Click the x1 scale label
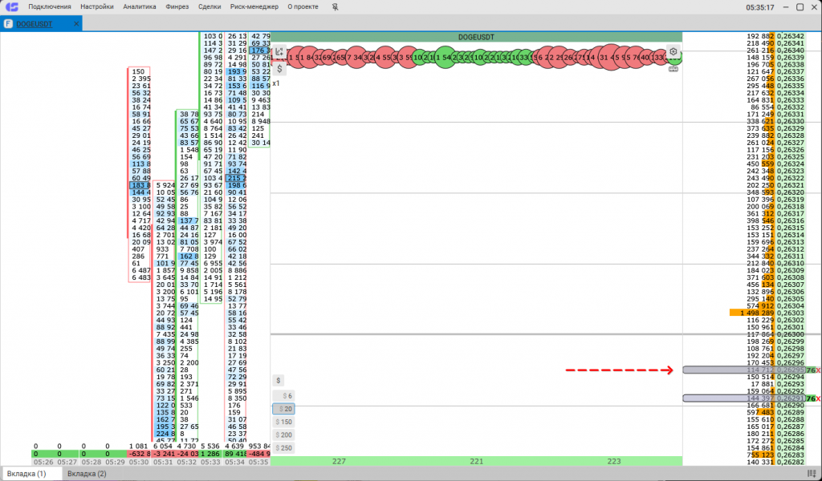The width and height of the screenshot is (822, 481). click(276, 83)
